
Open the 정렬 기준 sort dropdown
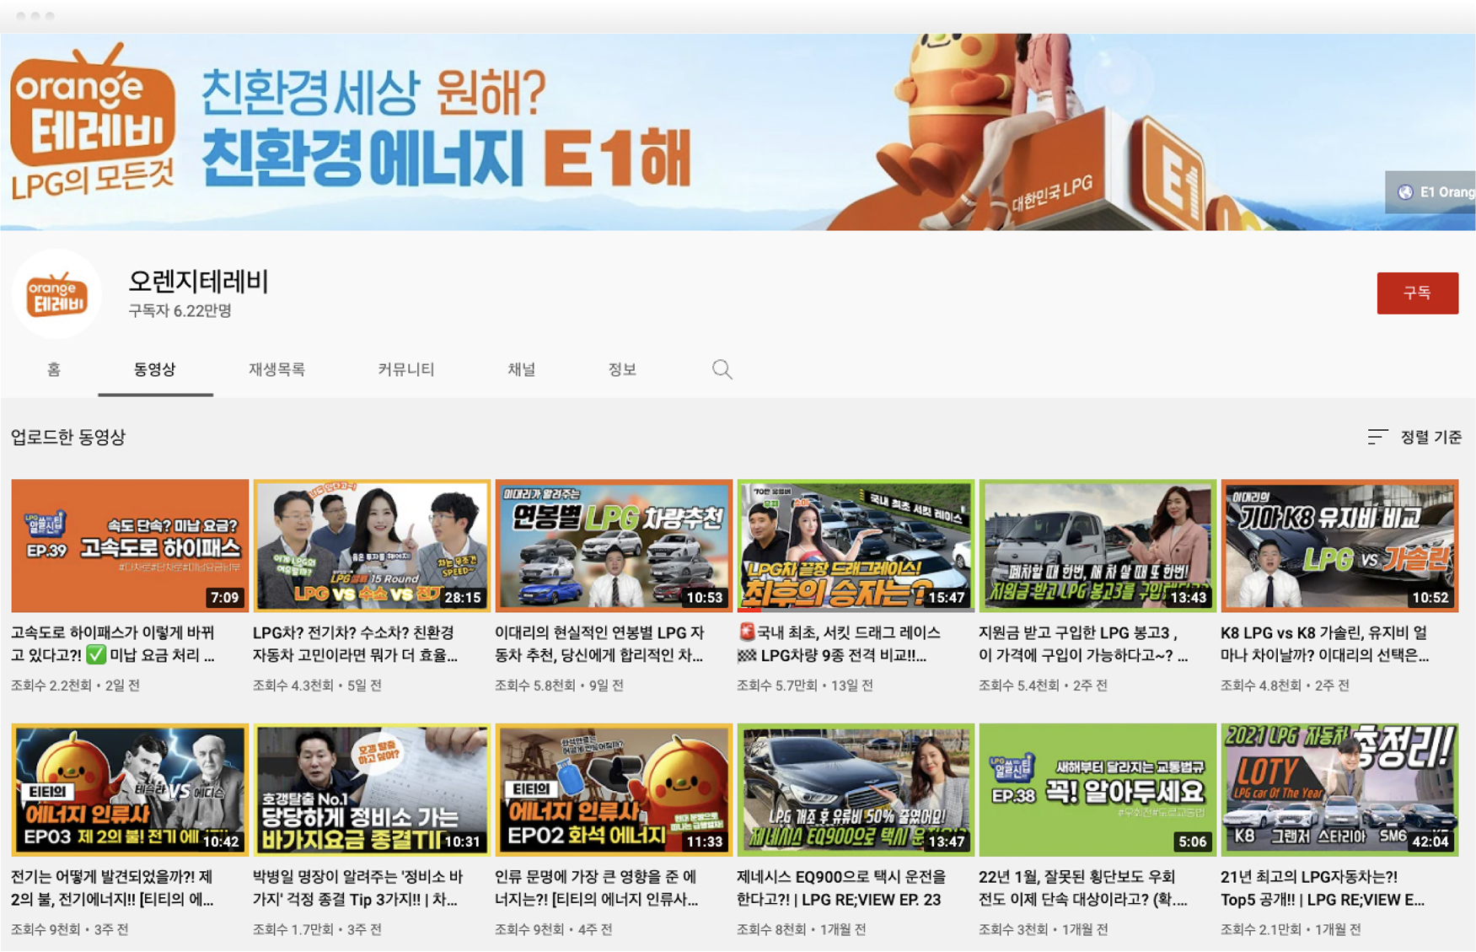click(x=1430, y=437)
